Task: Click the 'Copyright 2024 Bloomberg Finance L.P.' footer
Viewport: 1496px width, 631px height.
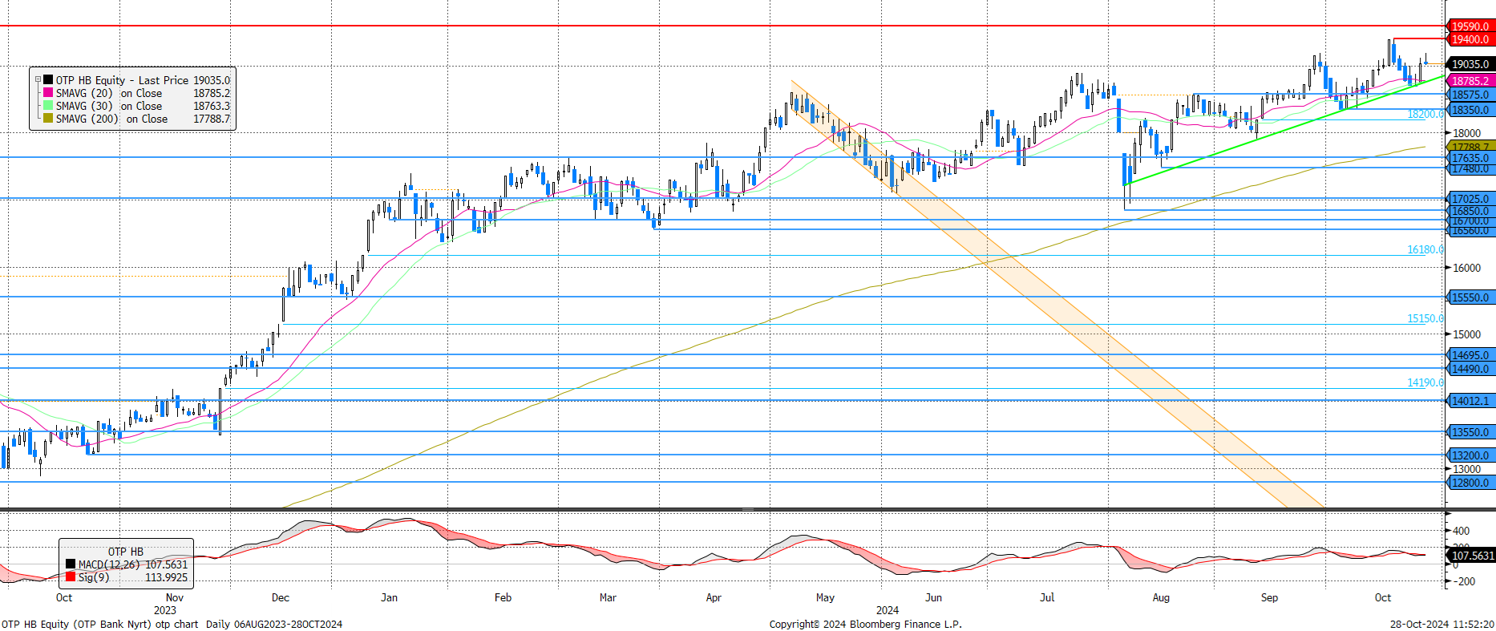Action: (866, 624)
